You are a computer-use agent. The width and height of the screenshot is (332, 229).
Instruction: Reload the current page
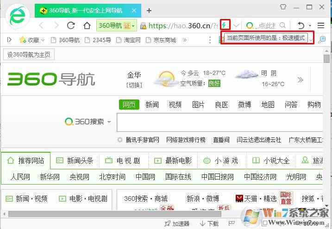tap(71, 25)
